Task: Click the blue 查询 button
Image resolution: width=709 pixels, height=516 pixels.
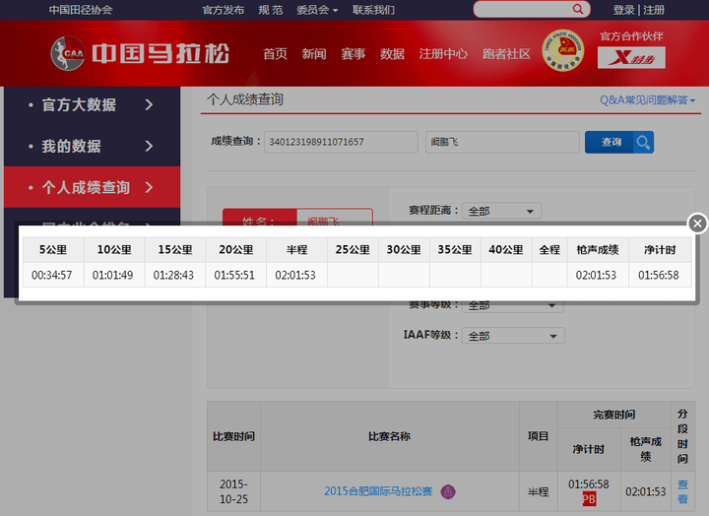Action: (619, 143)
